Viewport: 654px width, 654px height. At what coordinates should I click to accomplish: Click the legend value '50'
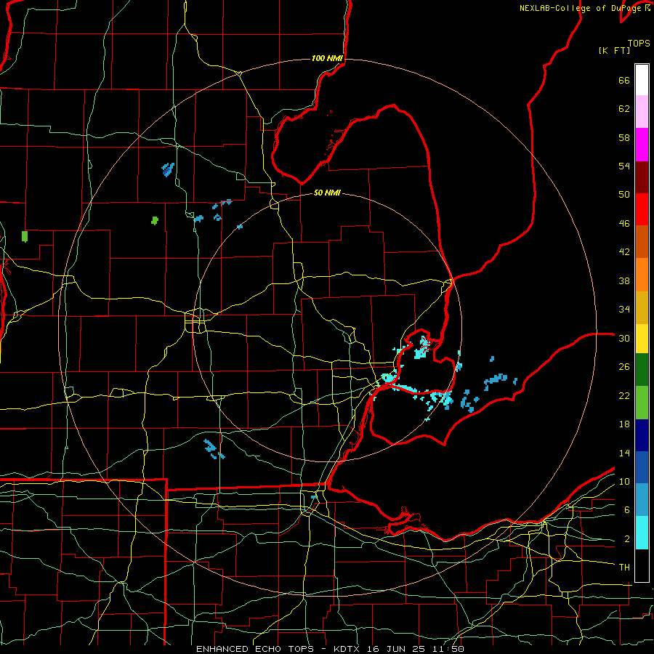point(624,195)
